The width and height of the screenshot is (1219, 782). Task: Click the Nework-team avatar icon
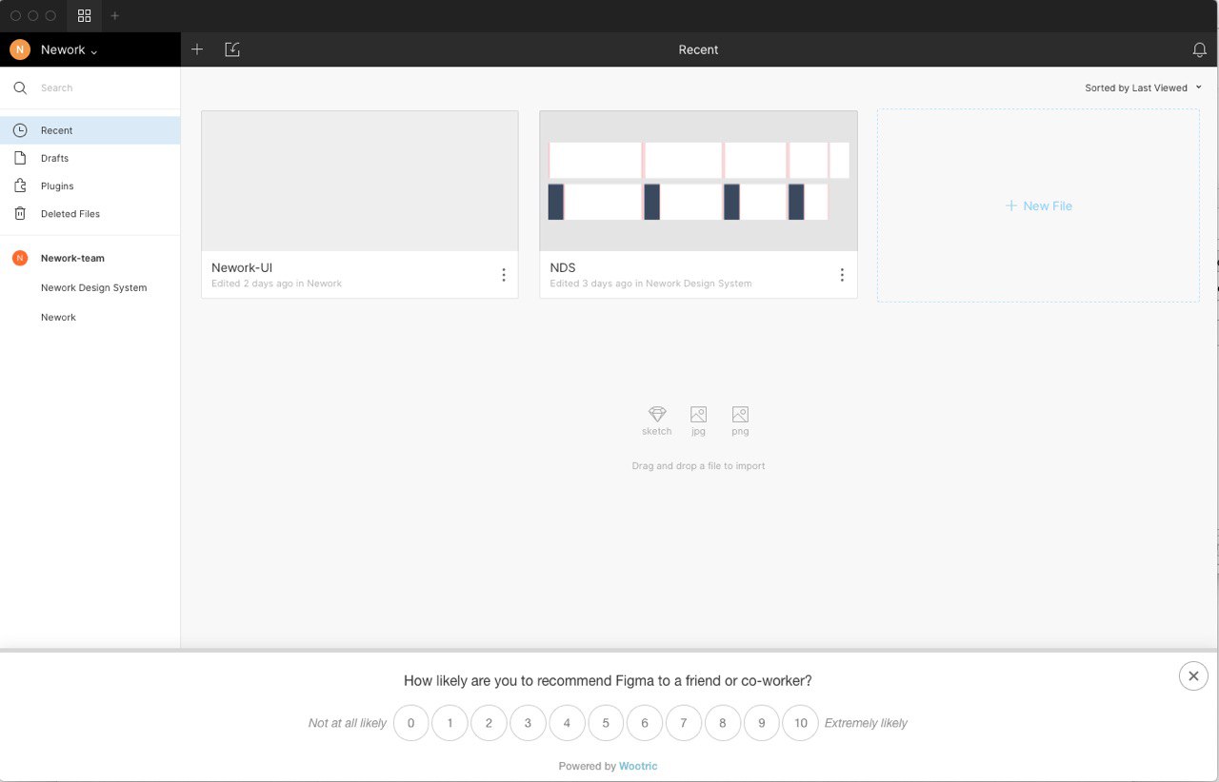coord(20,258)
